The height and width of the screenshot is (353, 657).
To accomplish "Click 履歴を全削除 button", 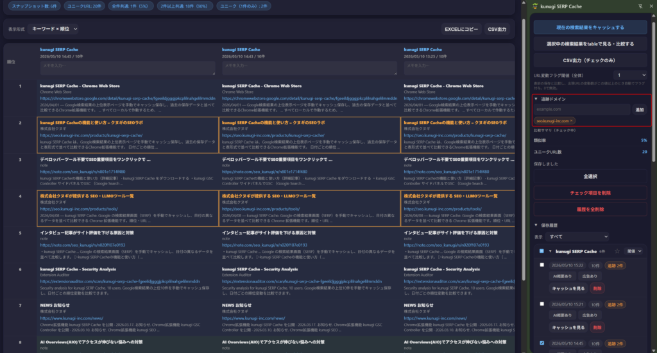I will [590, 209].
